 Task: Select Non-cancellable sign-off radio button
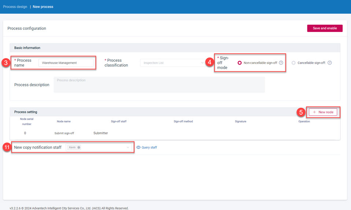[x=240, y=63]
